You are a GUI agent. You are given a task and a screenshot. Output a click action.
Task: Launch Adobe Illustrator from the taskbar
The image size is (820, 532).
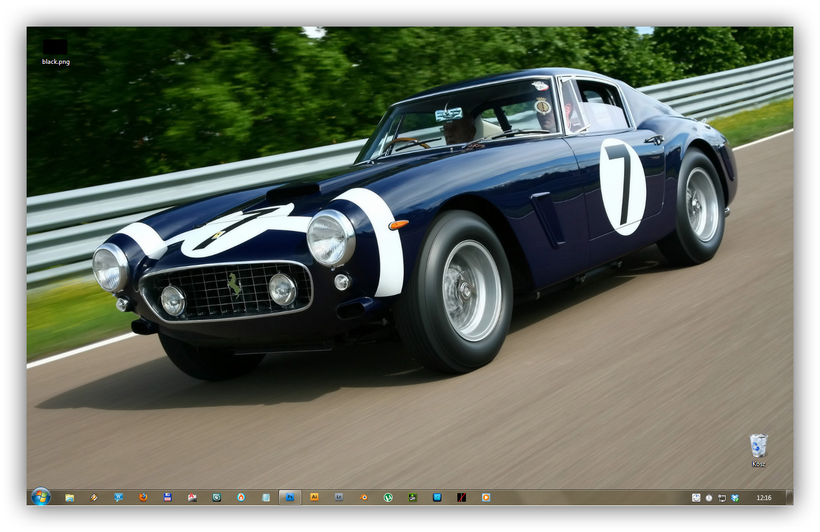[x=315, y=497]
